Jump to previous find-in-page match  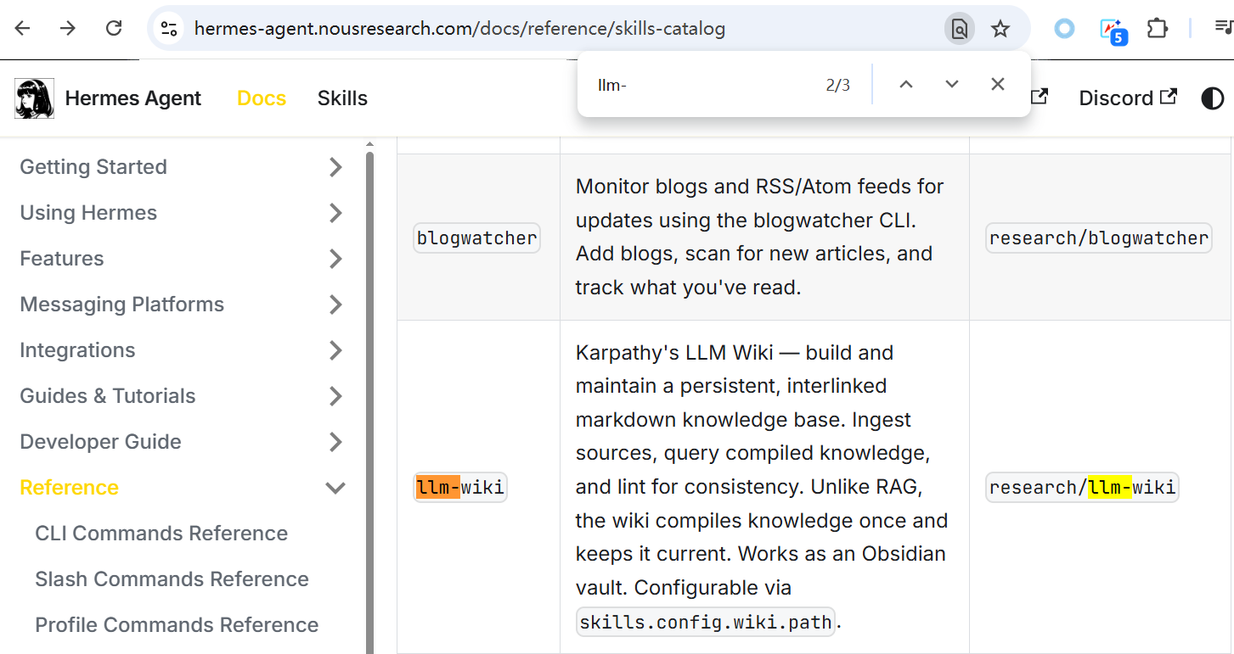click(906, 84)
